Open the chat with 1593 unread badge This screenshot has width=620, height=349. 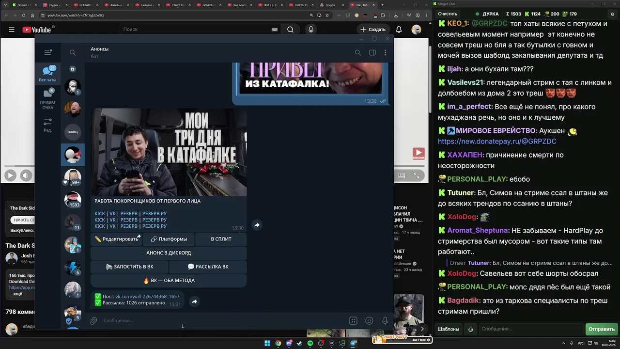point(73,199)
